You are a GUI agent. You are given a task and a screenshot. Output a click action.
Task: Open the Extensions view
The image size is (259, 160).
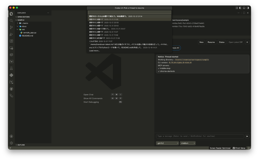11,41
